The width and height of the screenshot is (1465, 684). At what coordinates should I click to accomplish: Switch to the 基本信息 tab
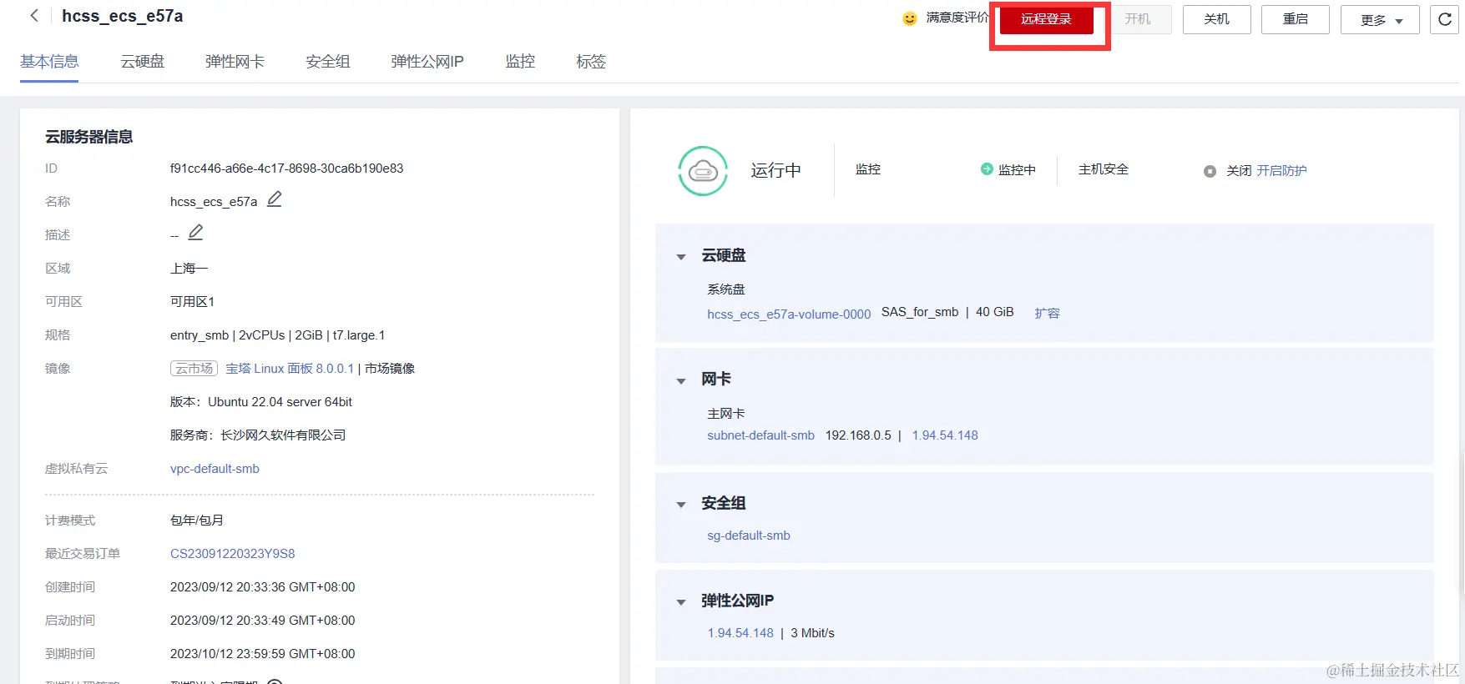(49, 62)
